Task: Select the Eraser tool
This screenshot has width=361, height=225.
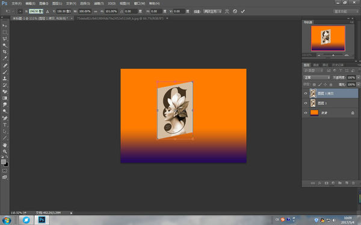Action: coord(5,92)
